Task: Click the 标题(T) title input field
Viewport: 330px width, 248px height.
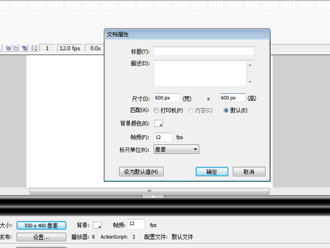Action: click(x=204, y=51)
